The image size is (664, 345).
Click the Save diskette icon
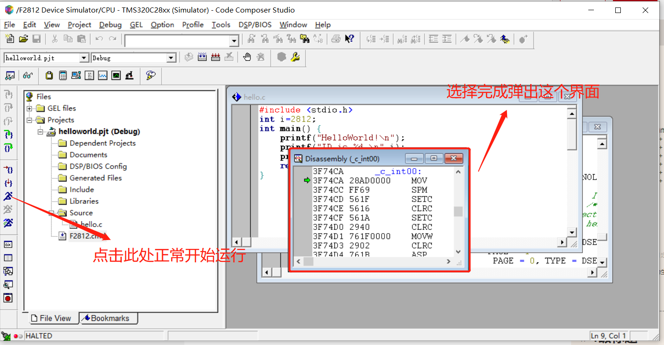(x=36, y=39)
